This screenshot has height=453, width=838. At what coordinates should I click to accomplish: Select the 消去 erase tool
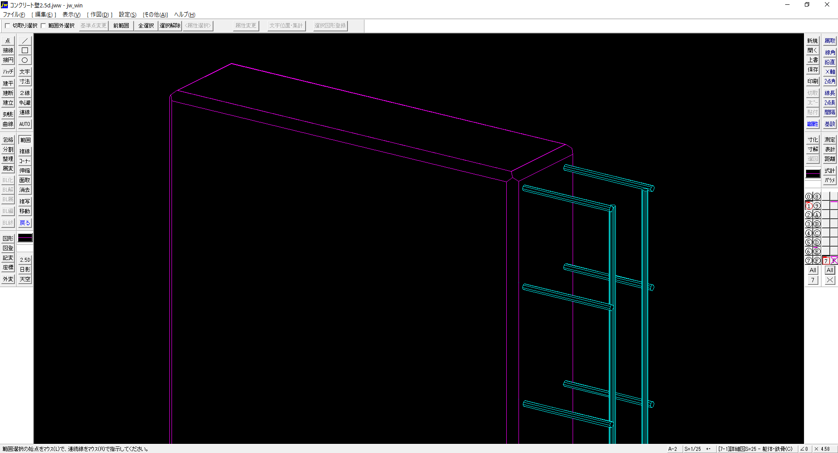[25, 190]
